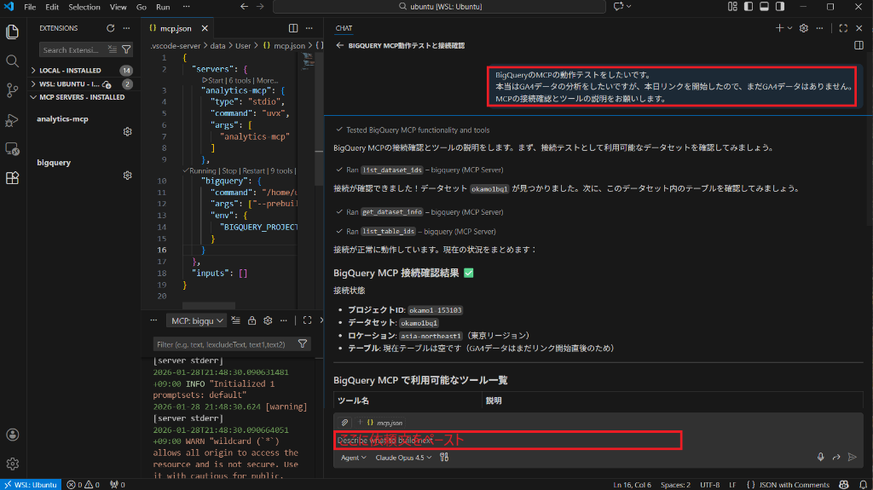
Task: Split the mcp.json editor right
Action: [x=293, y=28]
